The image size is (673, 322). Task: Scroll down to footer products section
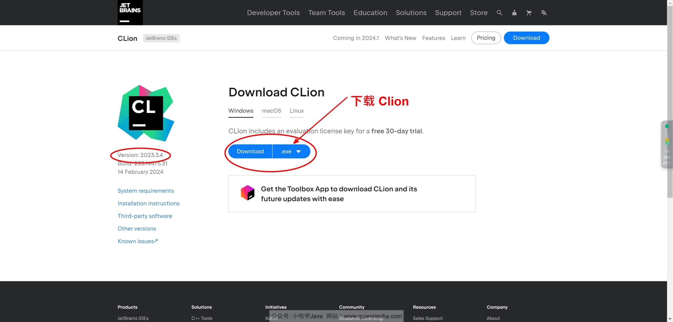[x=127, y=307]
